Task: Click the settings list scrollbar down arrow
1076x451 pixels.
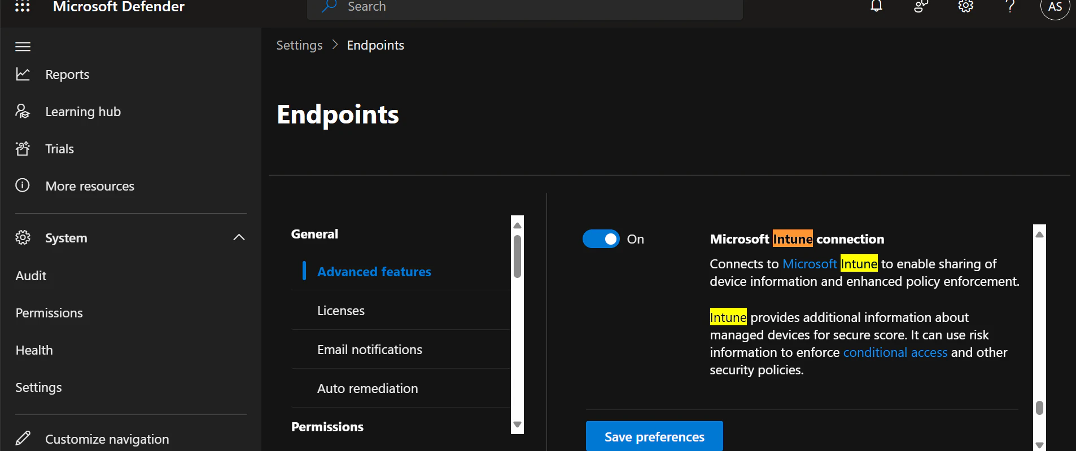Action: click(517, 425)
